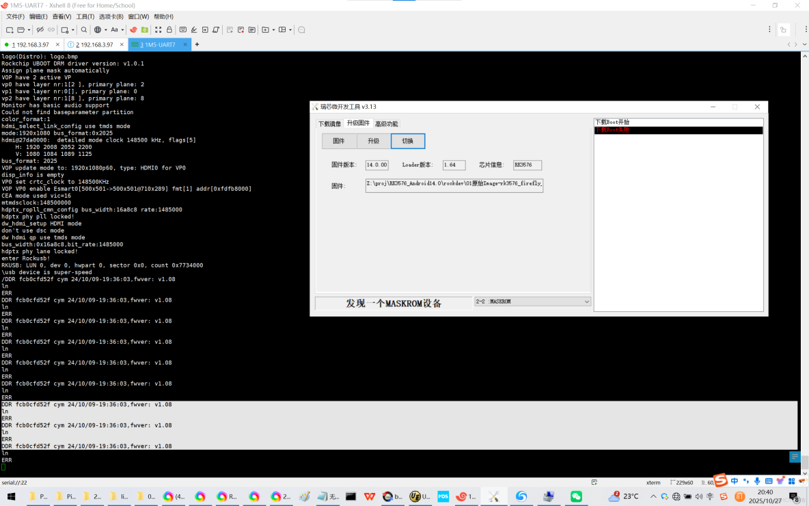The image size is (809, 506).
Task: Click the volume icon in the system tray
Action: tap(699, 497)
